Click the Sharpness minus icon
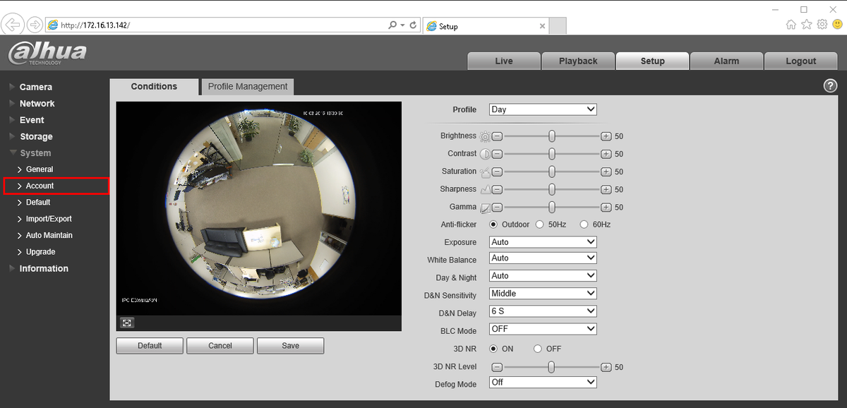847x408 pixels. 497,190
